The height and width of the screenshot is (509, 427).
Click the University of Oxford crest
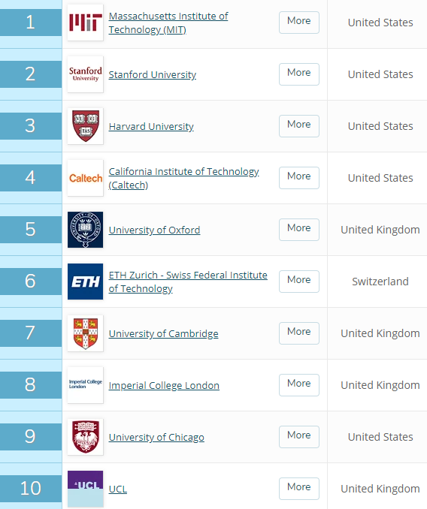(x=86, y=230)
